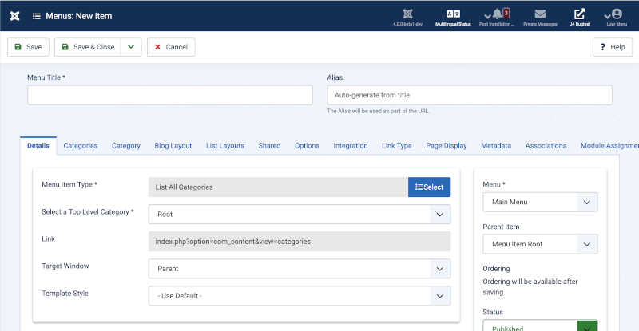
Task: Open the Target Window dropdown
Action: point(300,269)
